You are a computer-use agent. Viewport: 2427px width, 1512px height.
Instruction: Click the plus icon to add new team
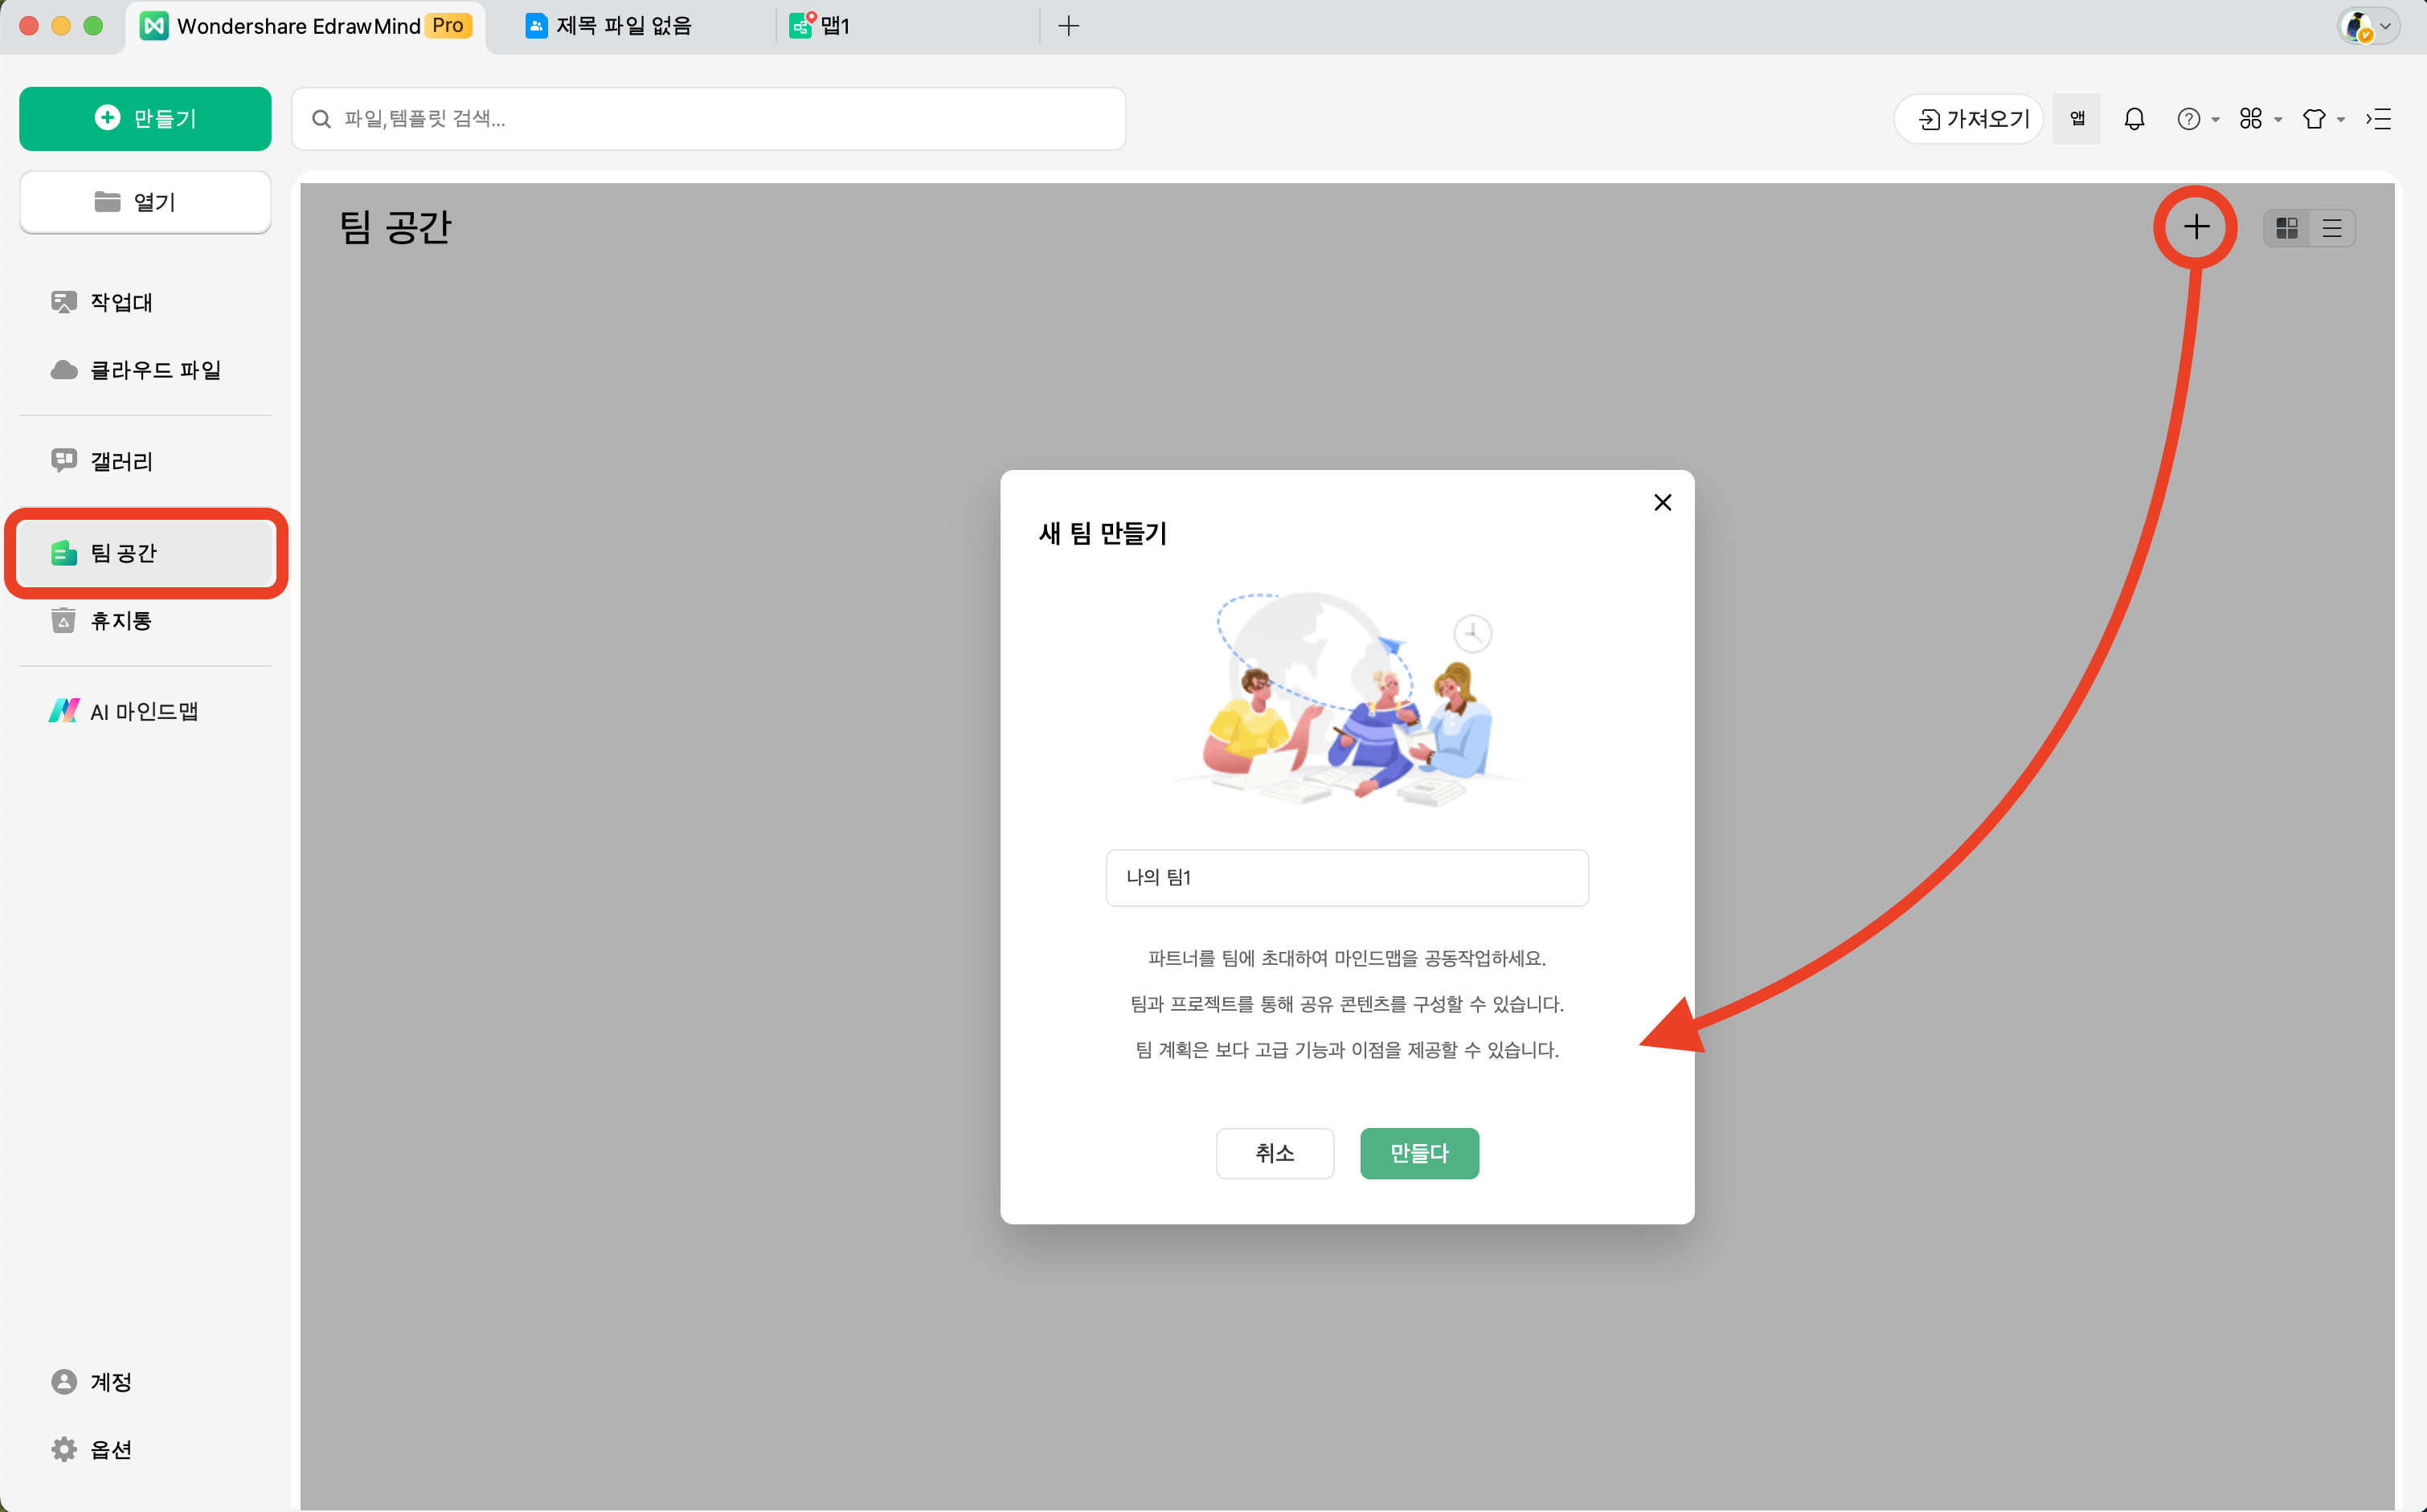coord(2196,227)
